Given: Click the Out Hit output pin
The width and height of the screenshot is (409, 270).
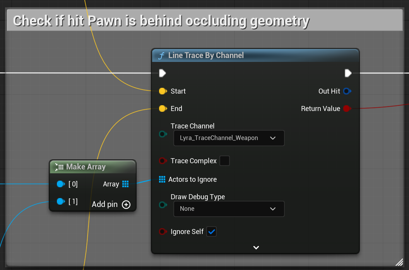Looking at the screenshot, I should pos(347,91).
